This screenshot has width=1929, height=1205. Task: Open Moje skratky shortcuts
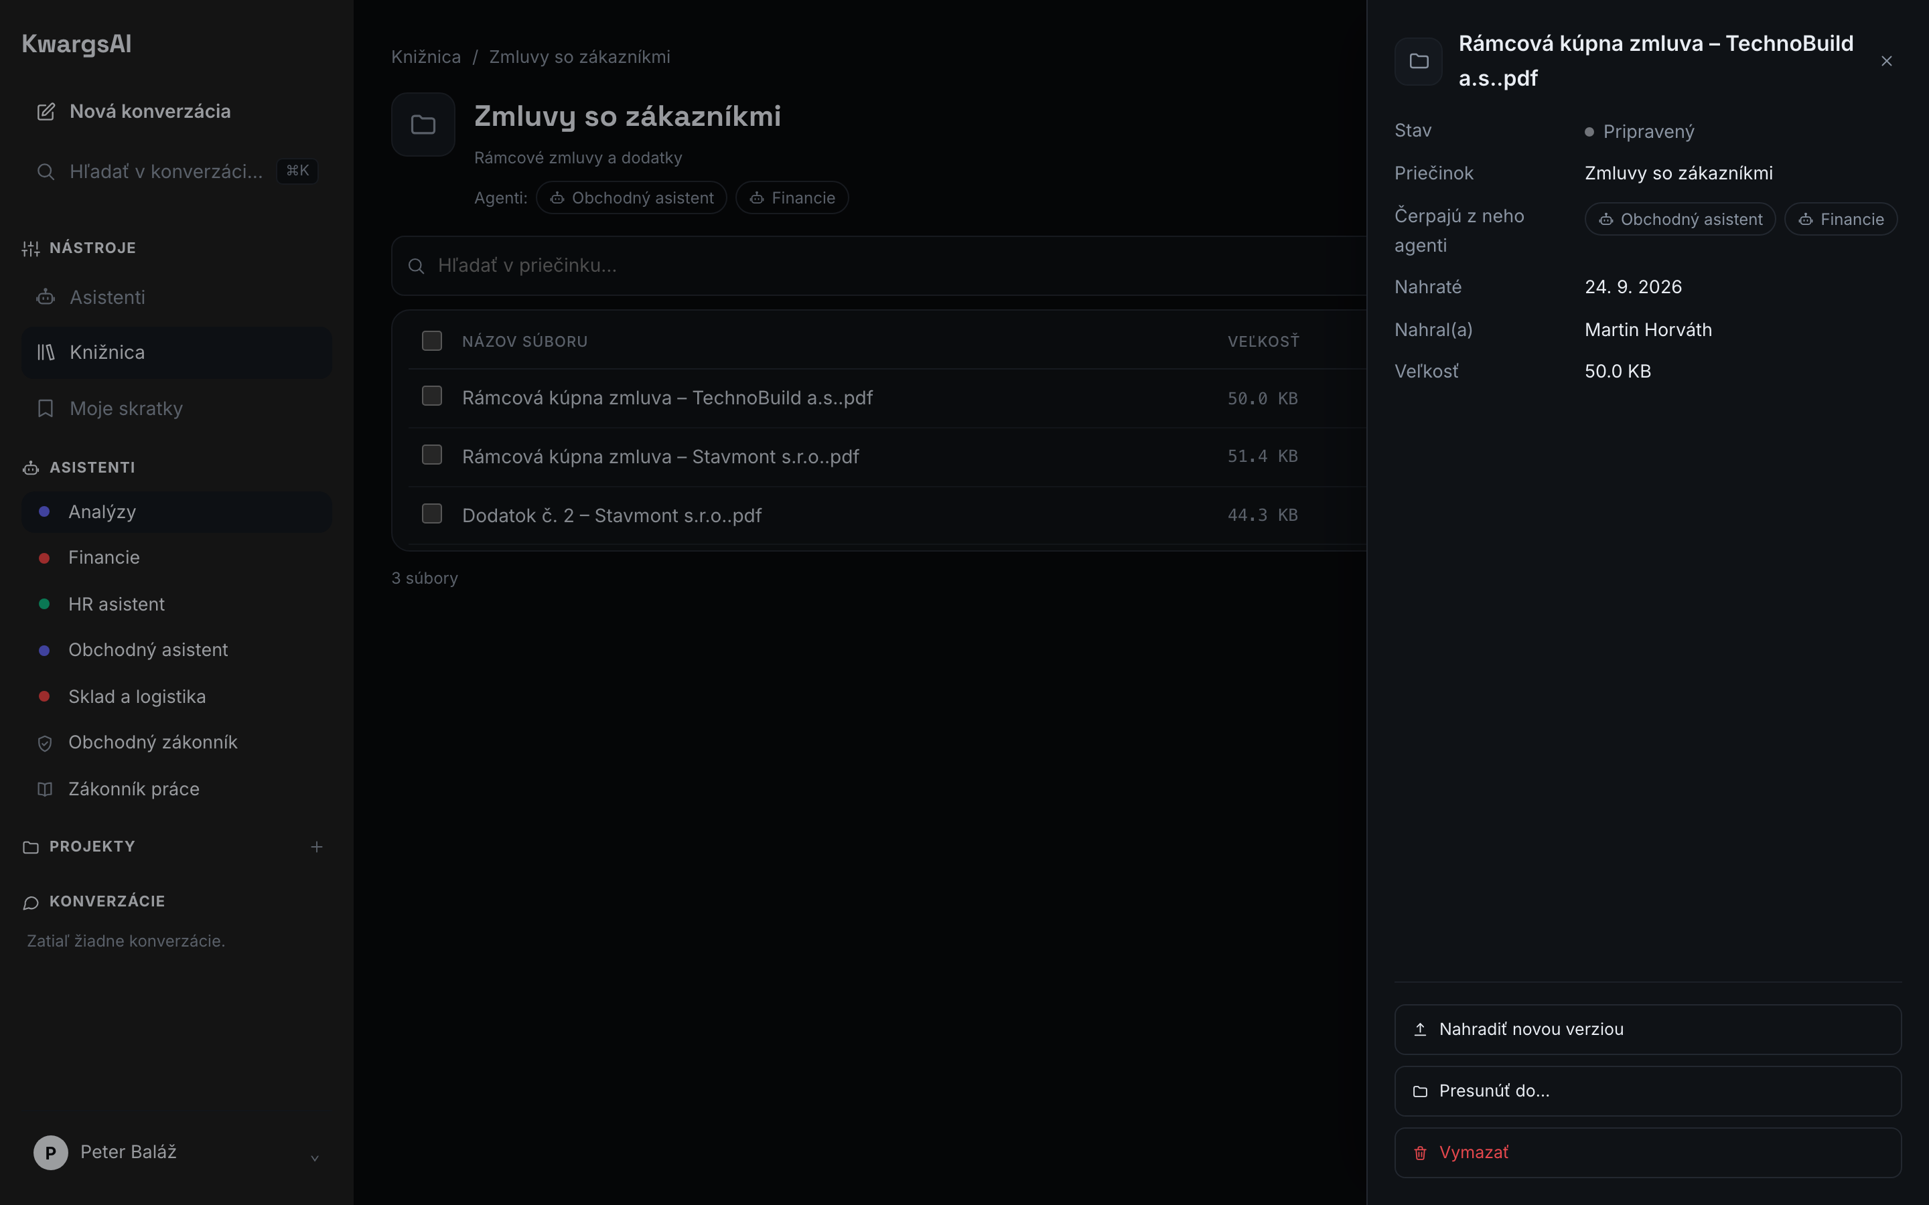coord(176,408)
